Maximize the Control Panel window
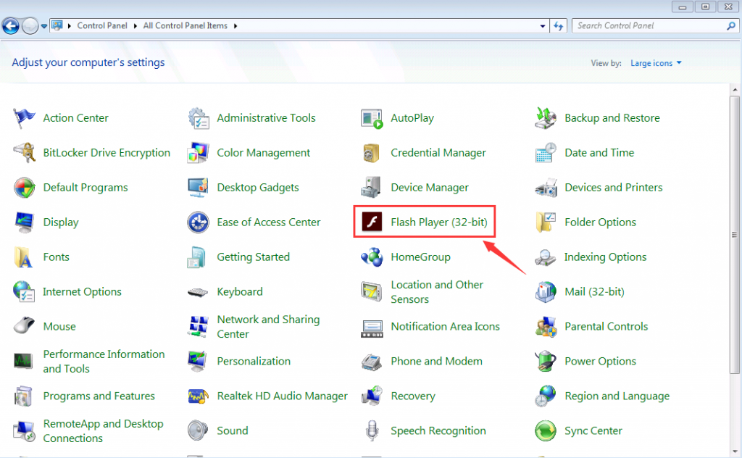The image size is (742, 458). tap(705, 7)
